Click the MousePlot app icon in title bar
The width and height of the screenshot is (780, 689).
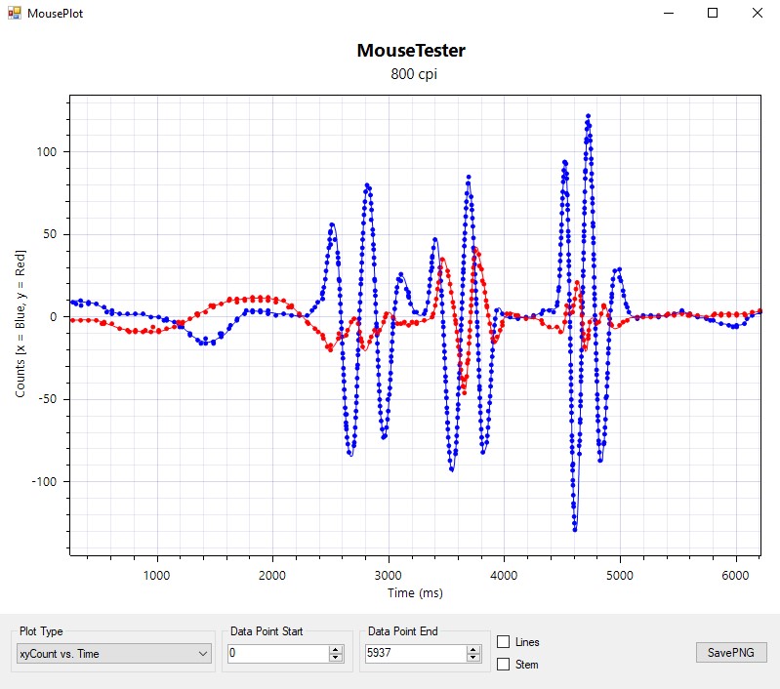(15, 14)
